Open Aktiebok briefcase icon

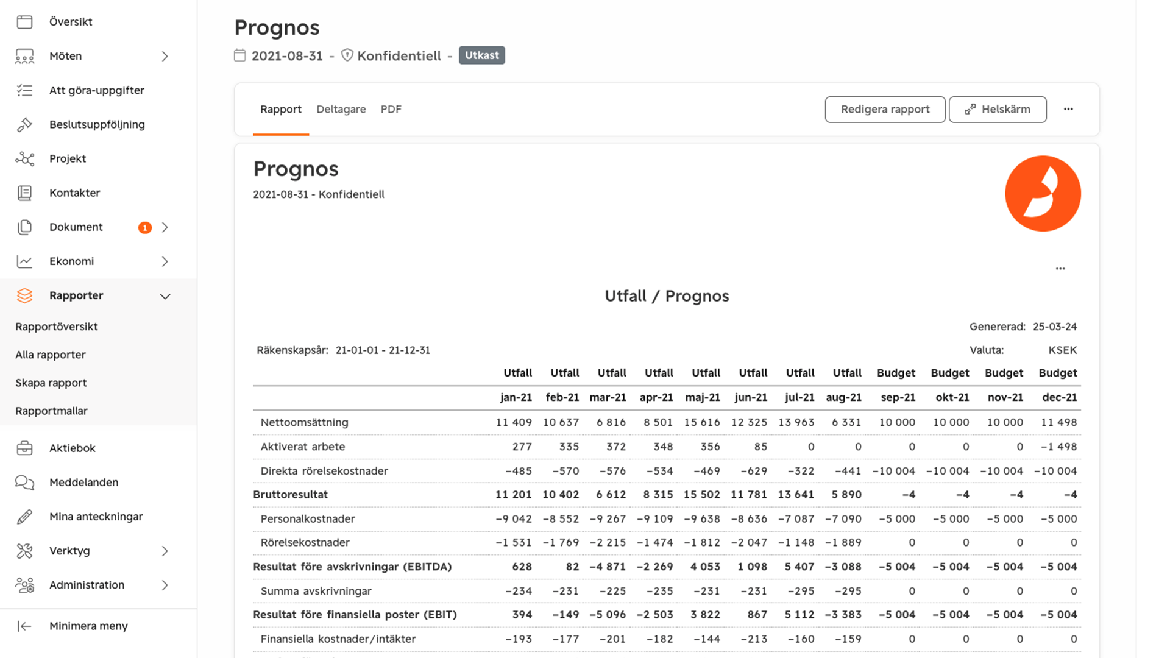(x=24, y=448)
